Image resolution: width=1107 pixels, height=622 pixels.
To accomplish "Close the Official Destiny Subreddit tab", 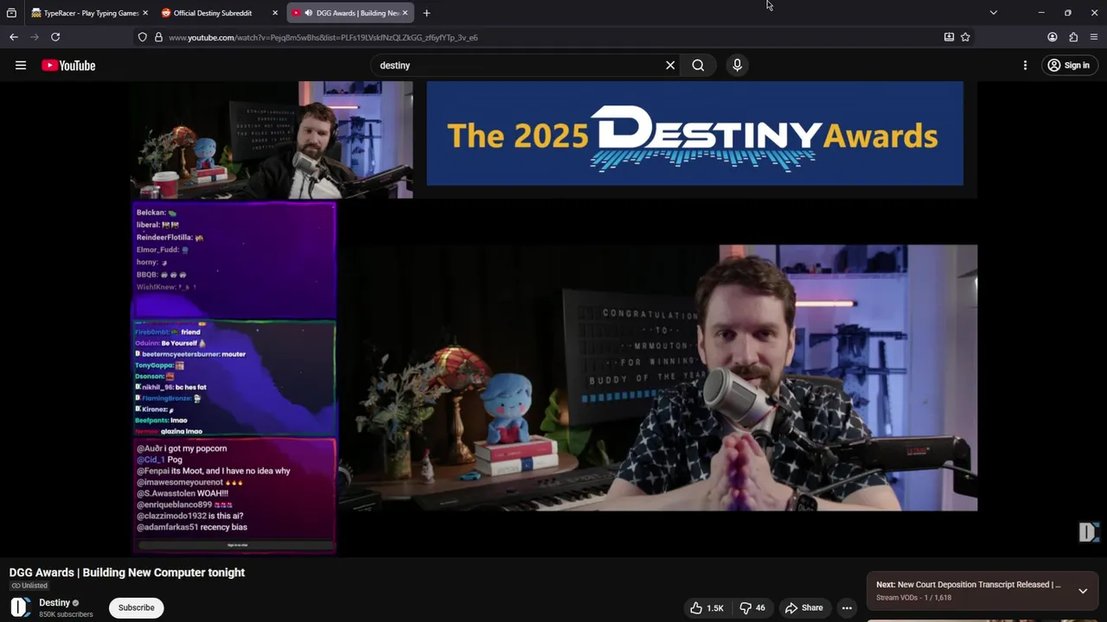I will (x=275, y=13).
